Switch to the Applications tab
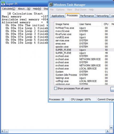 pyautogui.click(x=58, y=16)
